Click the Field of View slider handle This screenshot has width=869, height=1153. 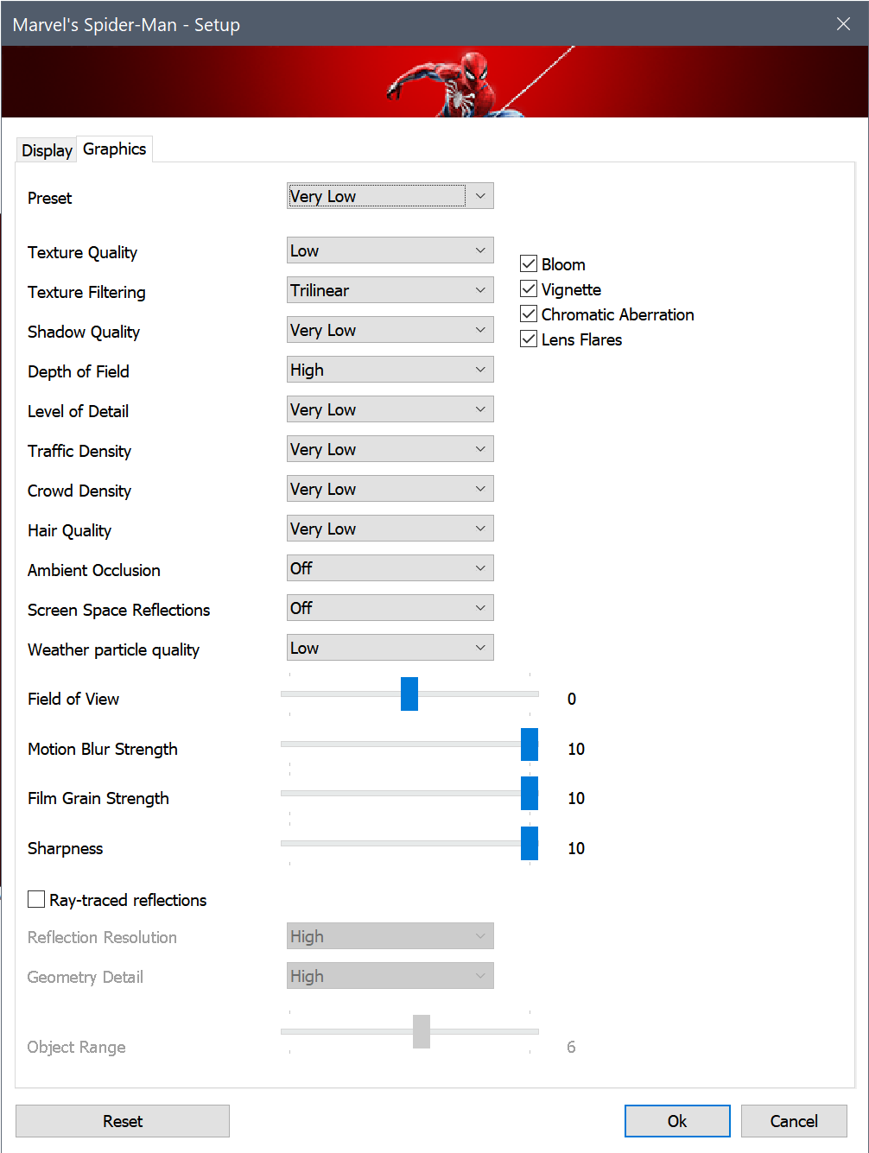(409, 694)
